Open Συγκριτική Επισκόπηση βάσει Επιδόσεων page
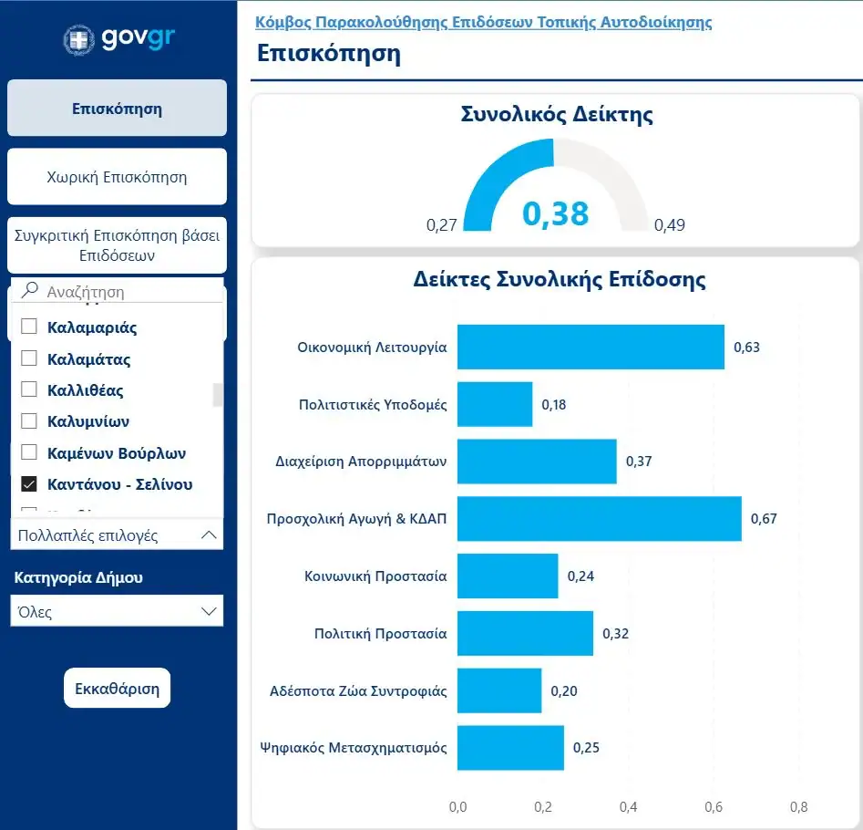 (117, 245)
